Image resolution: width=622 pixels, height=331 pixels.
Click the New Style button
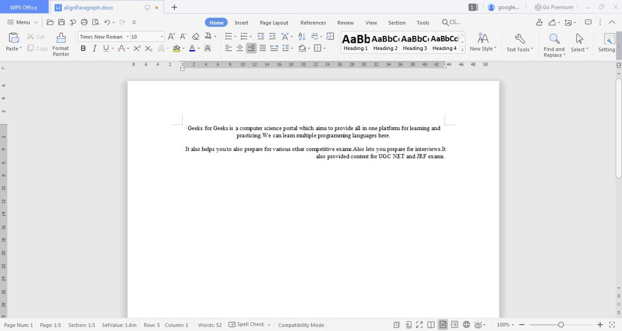tap(483, 42)
